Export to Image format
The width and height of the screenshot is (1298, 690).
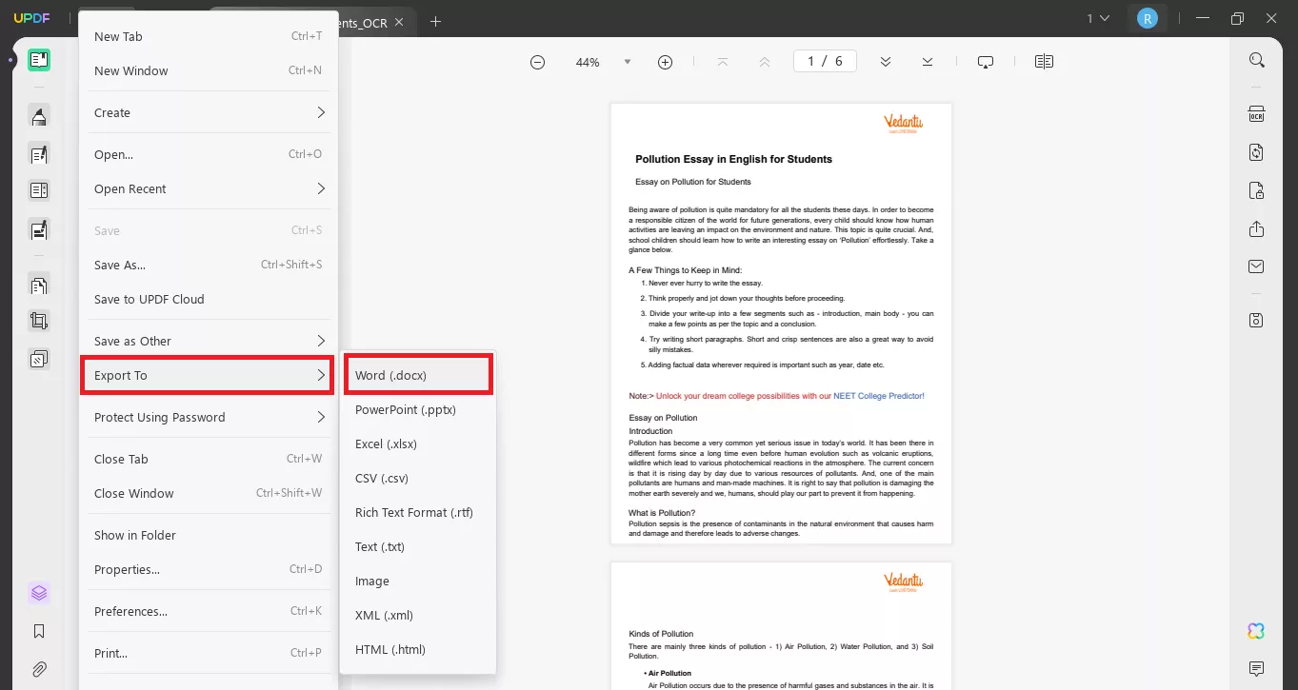click(x=418, y=581)
